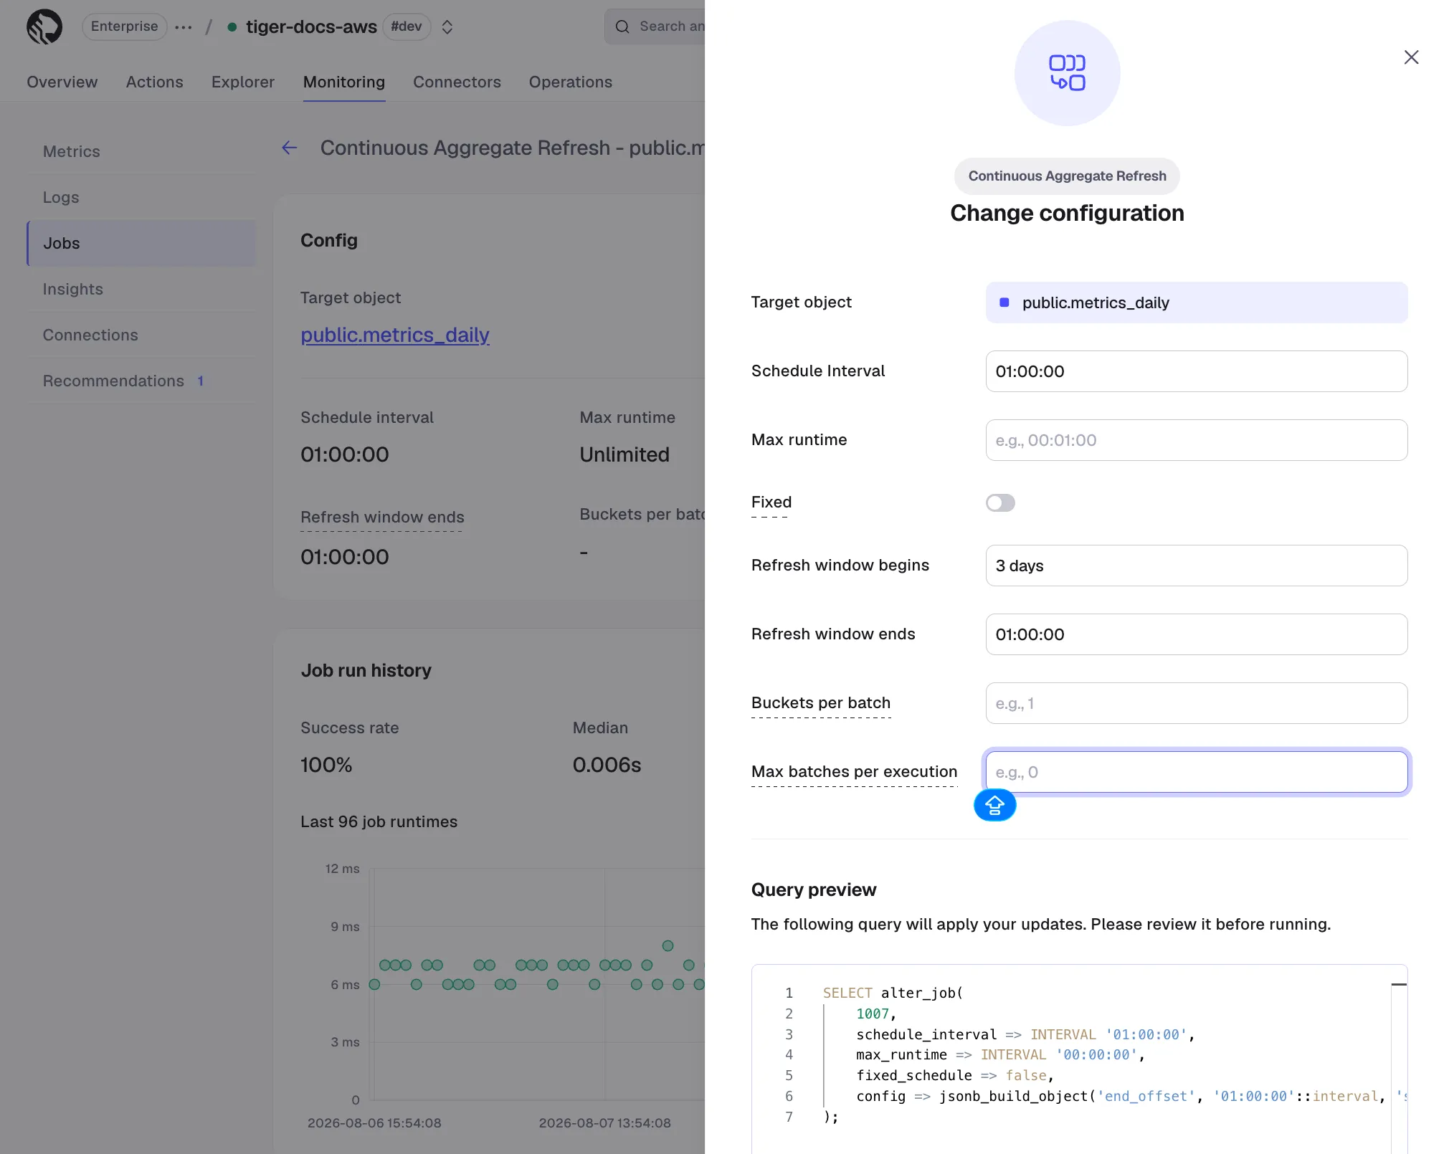This screenshot has height=1154, width=1444.
Task: Go back with the left arrow
Action: (290, 148)
